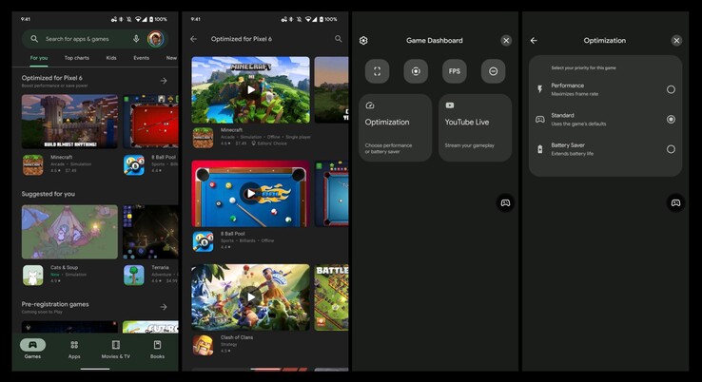
Task: Open the Clash of Clans app icon
Action: coord(203,345)
